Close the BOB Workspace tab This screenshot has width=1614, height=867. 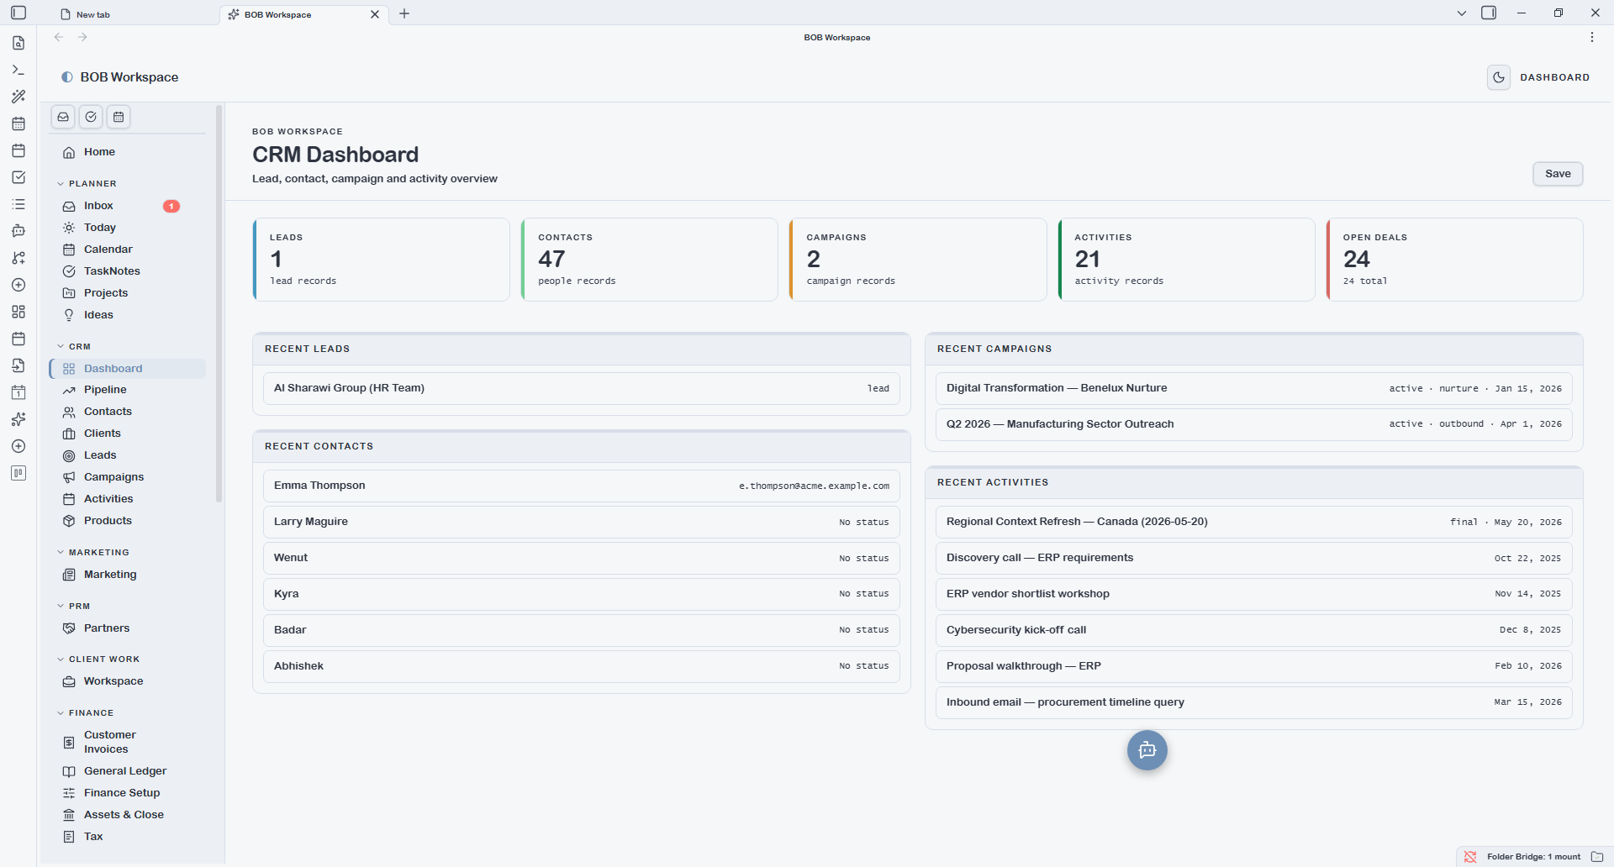(x=375, y=14)
